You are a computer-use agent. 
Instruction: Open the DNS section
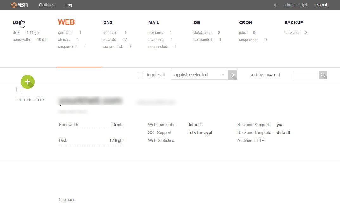[x=108, y=22]
